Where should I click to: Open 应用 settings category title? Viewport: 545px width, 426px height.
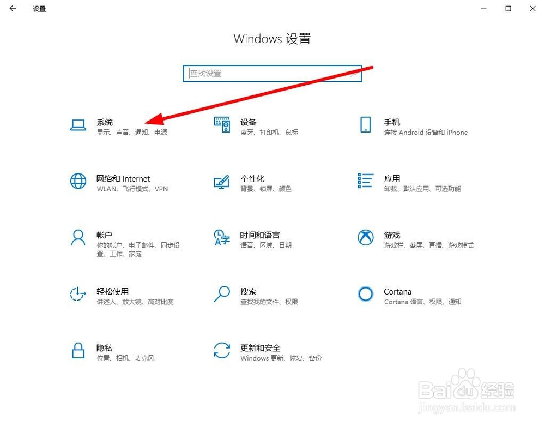tap(392, 179)
